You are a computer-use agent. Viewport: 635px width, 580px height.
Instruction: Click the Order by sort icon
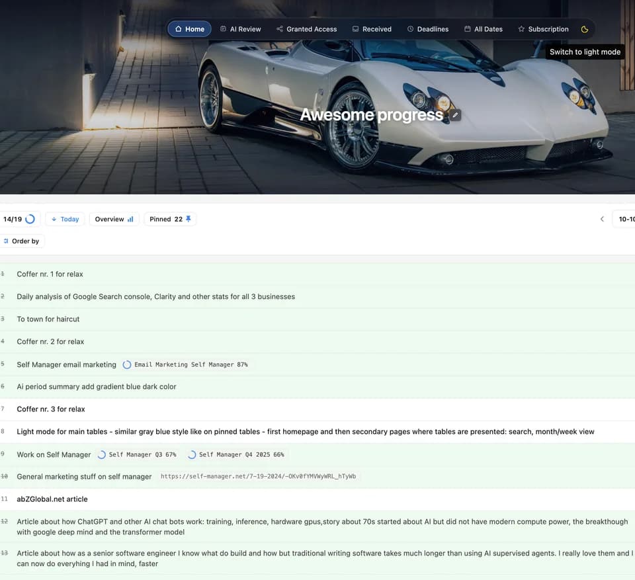pyautogui.click(x=6, y=241)
